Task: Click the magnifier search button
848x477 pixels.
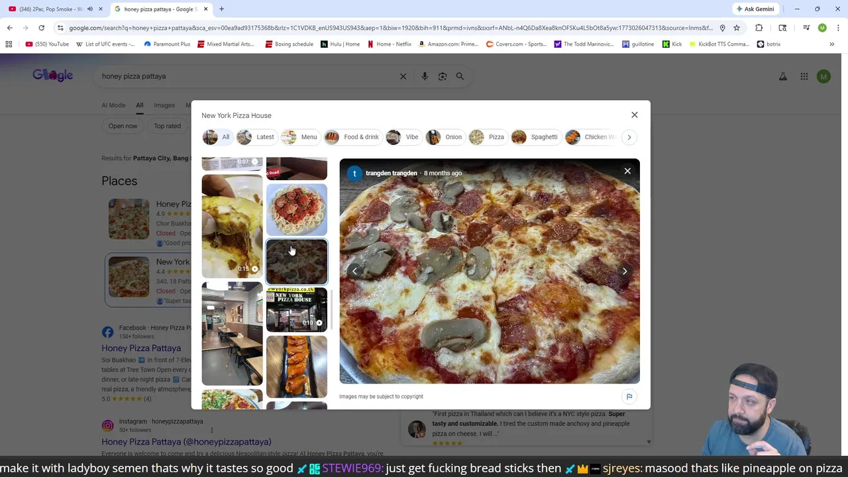Action: (460, 76)
